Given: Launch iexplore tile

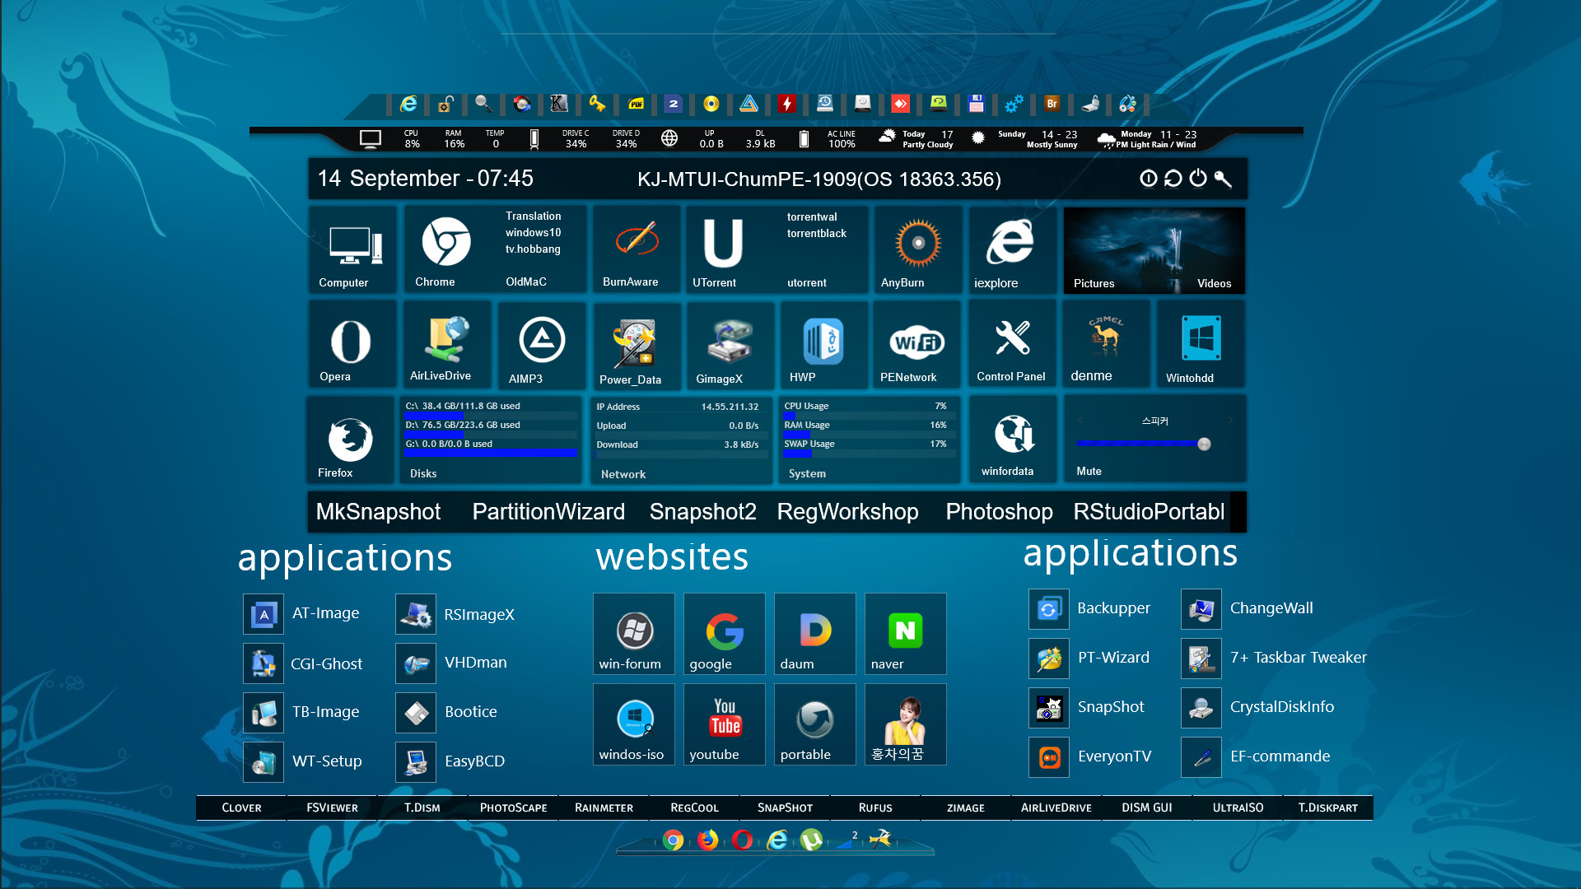Looking at the screenshot, I should click(x=1012, y=250).
